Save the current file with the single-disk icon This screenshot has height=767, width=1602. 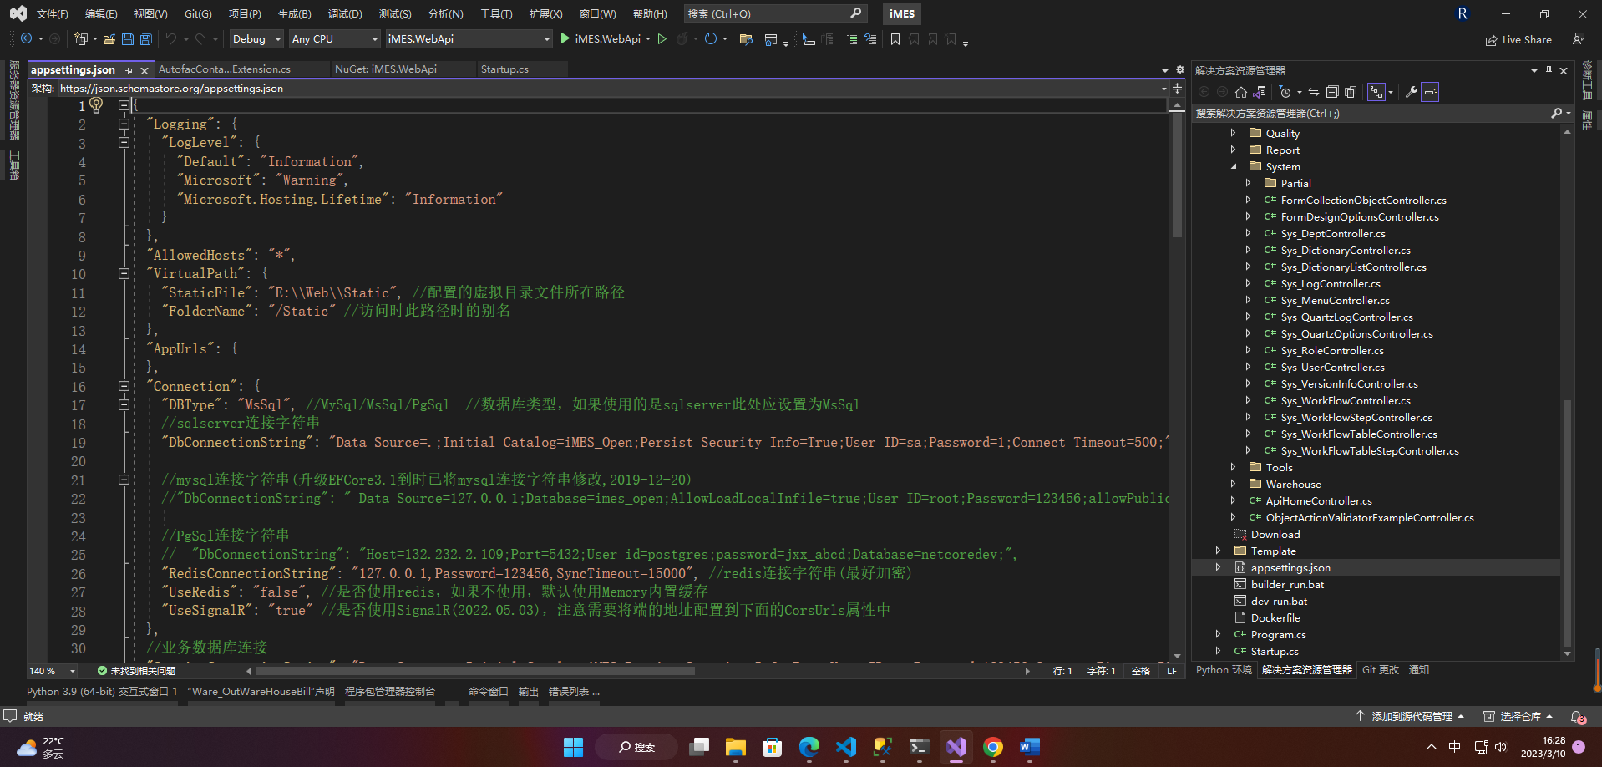pos(128,38)
